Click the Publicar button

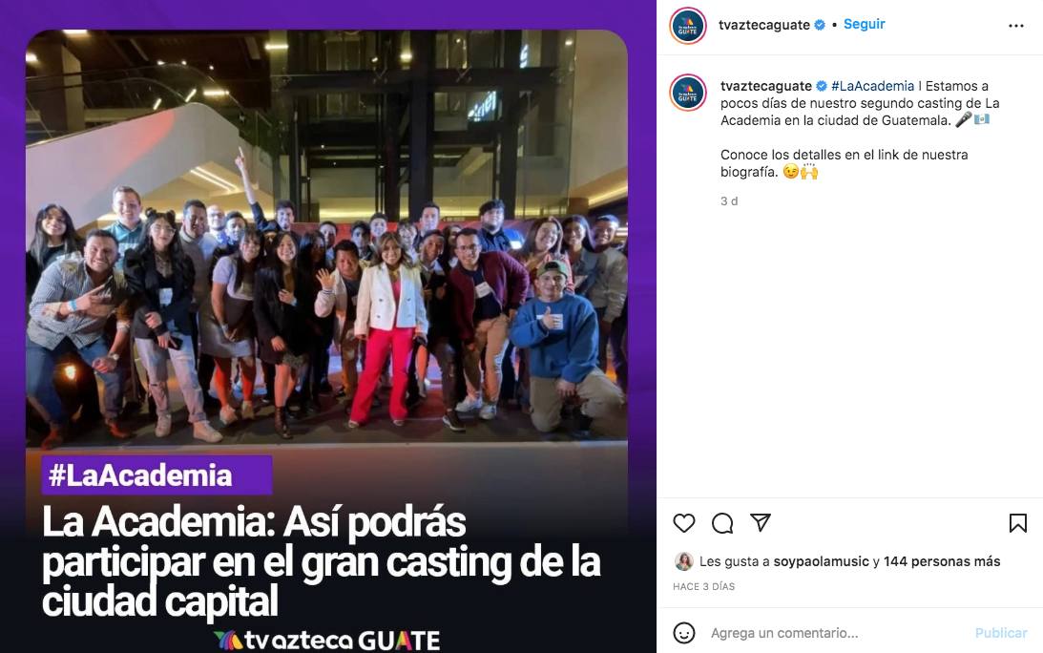click(x=1001, y=633)
